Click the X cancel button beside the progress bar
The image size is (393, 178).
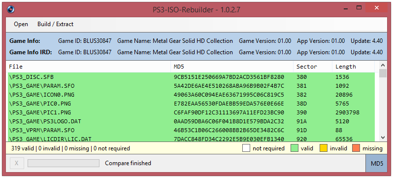click(x=17, y=163)
